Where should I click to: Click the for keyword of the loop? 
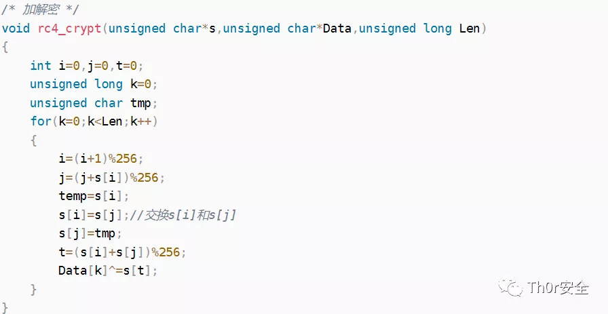(41, 121)
